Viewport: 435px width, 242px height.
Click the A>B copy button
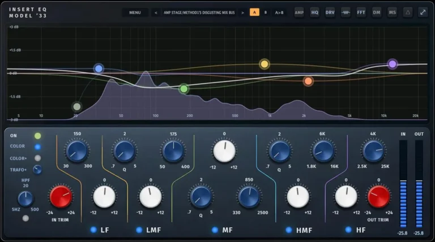(x=279, y=12)
